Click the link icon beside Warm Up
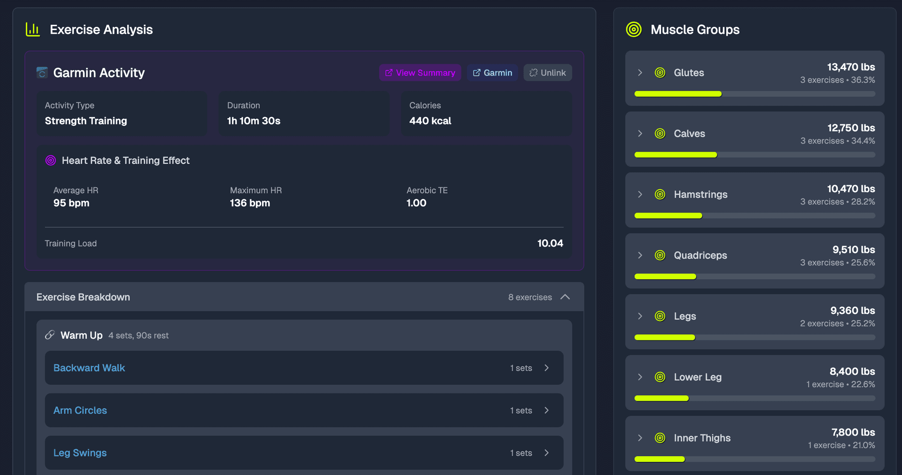The width and height of the screenshot is (902, 475). click(x=50, y=335)
